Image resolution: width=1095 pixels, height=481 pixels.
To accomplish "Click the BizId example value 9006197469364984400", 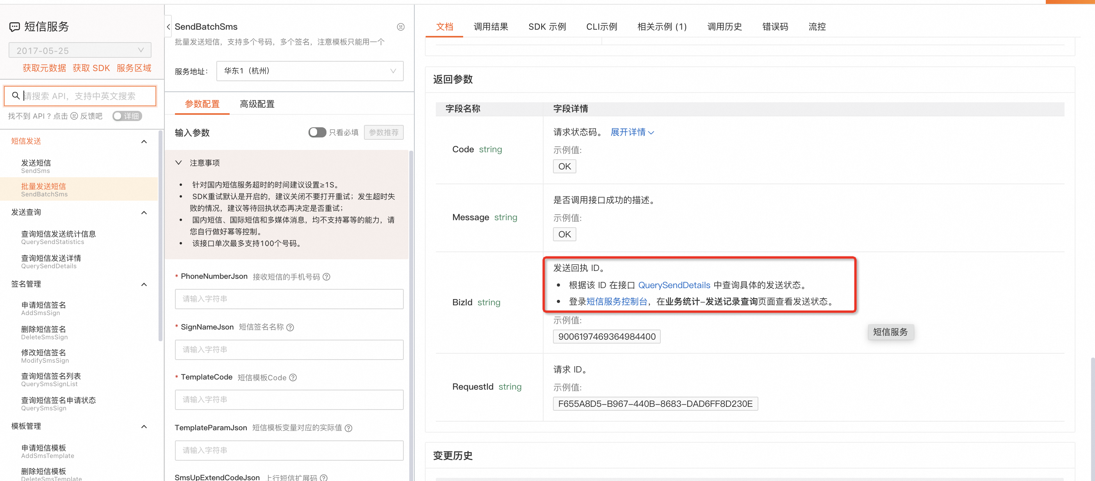I will pyautogui.click(x=606, y=337).
